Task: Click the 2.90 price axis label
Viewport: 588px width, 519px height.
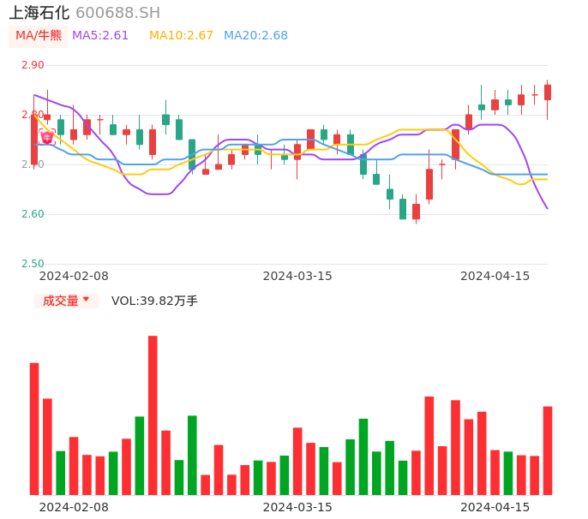Action: [x=33, y=65]
